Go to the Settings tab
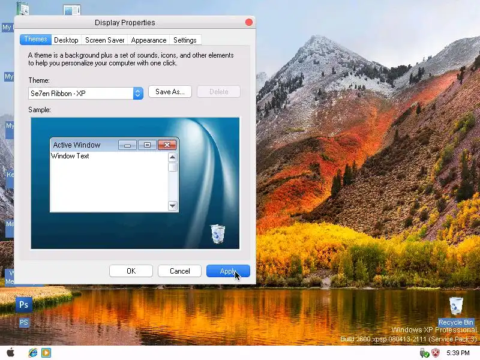This screenshot has height=360, width=480. (185, 40)
